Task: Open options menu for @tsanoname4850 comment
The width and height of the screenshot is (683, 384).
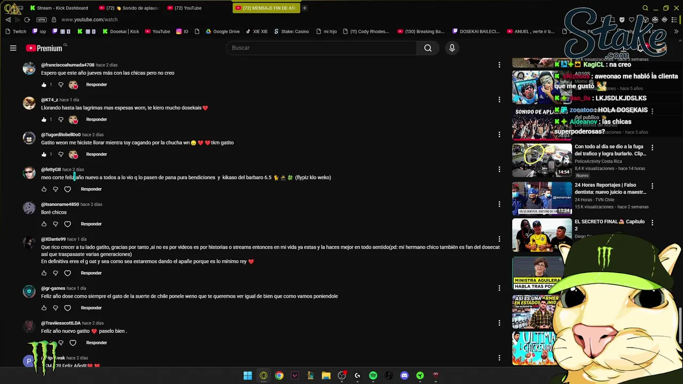Action: (499, 204)
